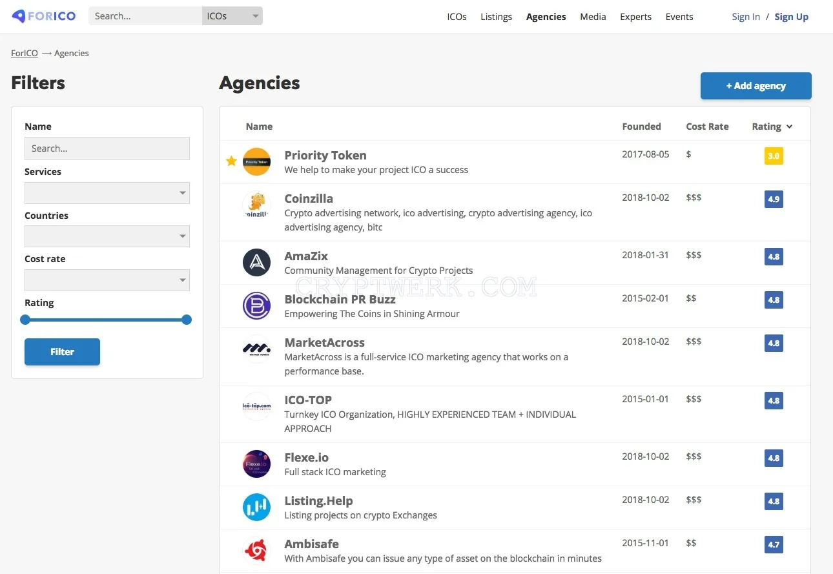This screenshot has height=574, width=833.
Task: Click Coinzilla's 4.9 rating badge
Action: [774, 200]
